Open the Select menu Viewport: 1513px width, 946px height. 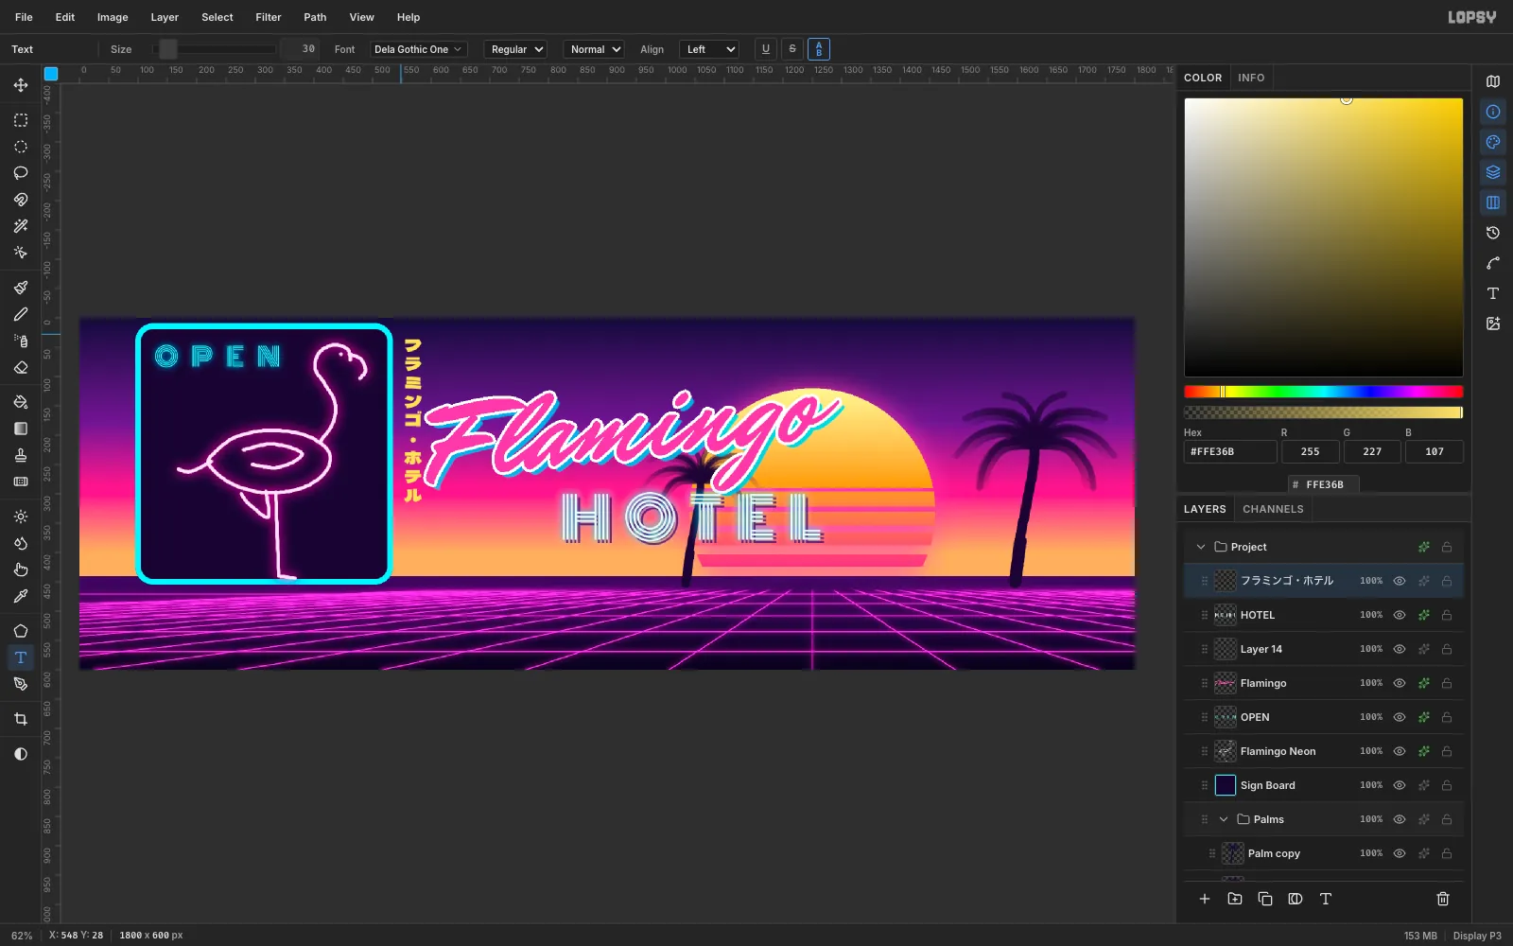tap(217, 17)
